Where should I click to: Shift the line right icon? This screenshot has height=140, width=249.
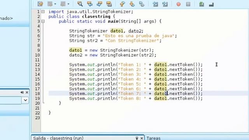tap(165, 4)
